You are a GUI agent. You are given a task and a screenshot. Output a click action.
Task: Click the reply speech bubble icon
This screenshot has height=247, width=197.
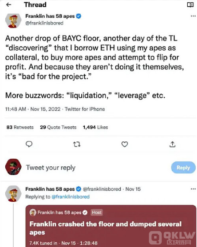tap(29, 144)
